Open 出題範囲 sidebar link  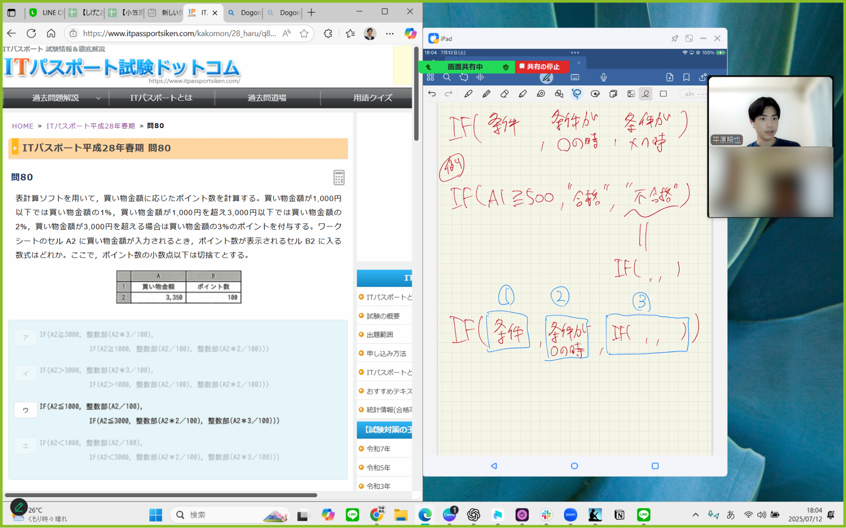(x=380, y=334)
